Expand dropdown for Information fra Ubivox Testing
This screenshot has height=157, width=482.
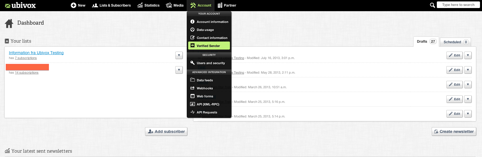click(179, 55)
